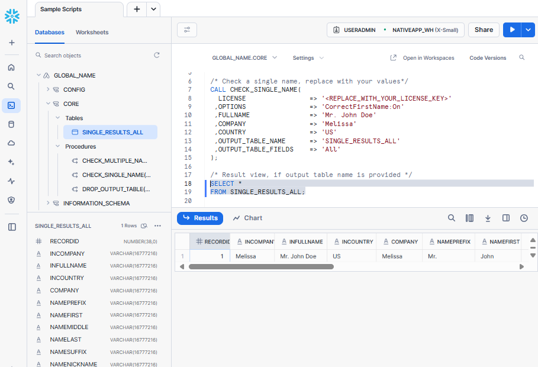This screenshot has height=367, width=538.
Task: Open Data Products cloud icon in sidebar
Action: pyautogui.click(x=11, y=143)
